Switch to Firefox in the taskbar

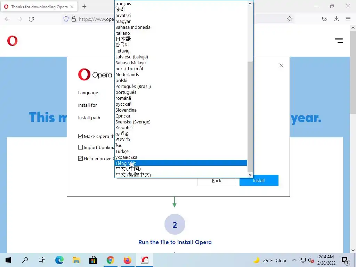click(x=127, y=260)
